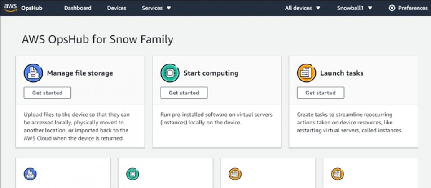
Task: Click Get started under Start computing
Action: tap(184, 93)
